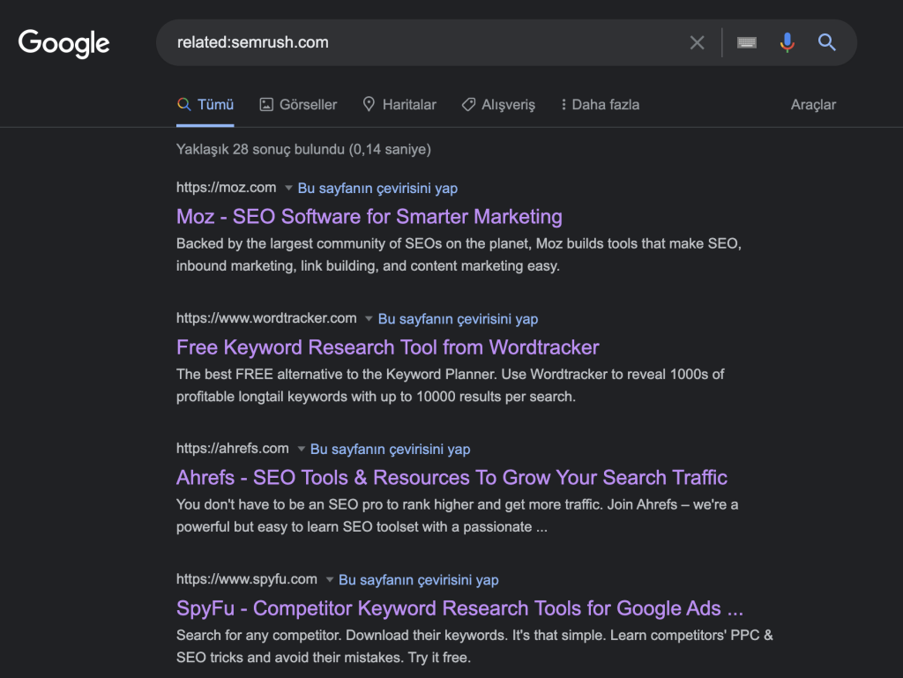Switch to the Görseller tab
The image size is (903, 678).
[298, 105]
